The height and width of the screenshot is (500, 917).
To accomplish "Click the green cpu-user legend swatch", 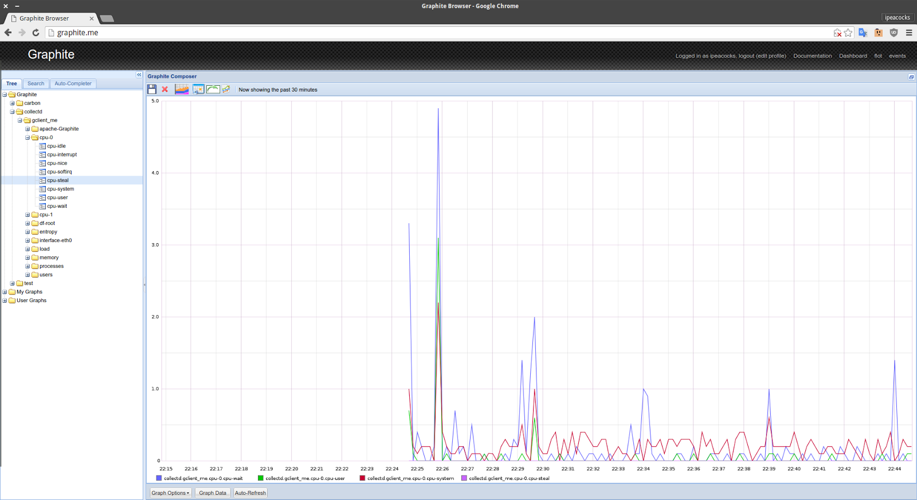I will (x=261, y=478).
